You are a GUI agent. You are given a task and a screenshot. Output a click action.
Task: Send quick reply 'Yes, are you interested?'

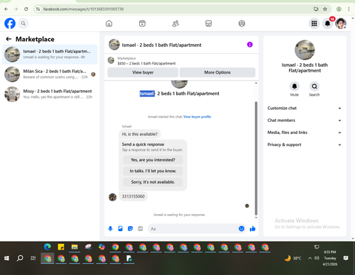pos(153,160)
